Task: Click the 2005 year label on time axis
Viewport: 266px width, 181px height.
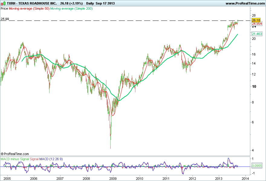Action: click(7, 179)
